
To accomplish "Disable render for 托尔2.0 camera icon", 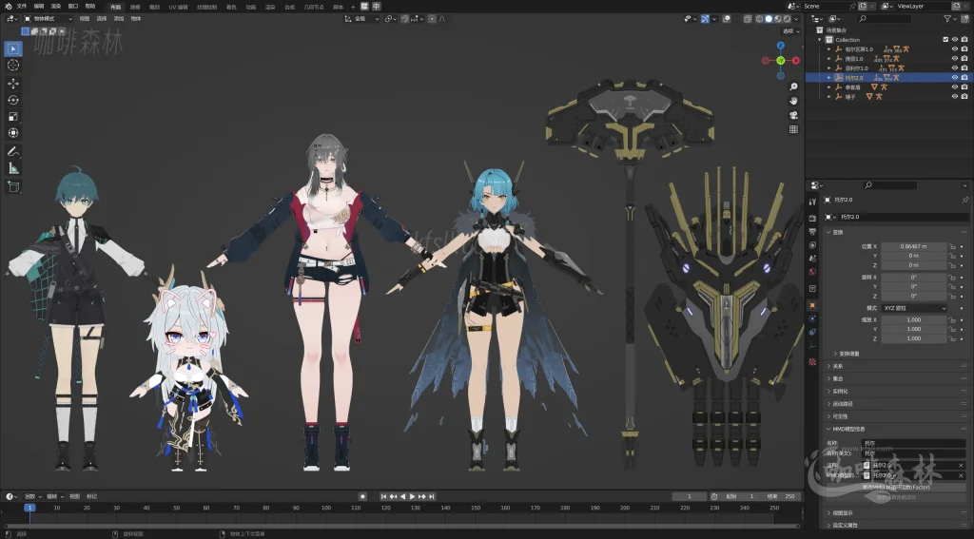I will pyautogui.click(x=964, y=78).
